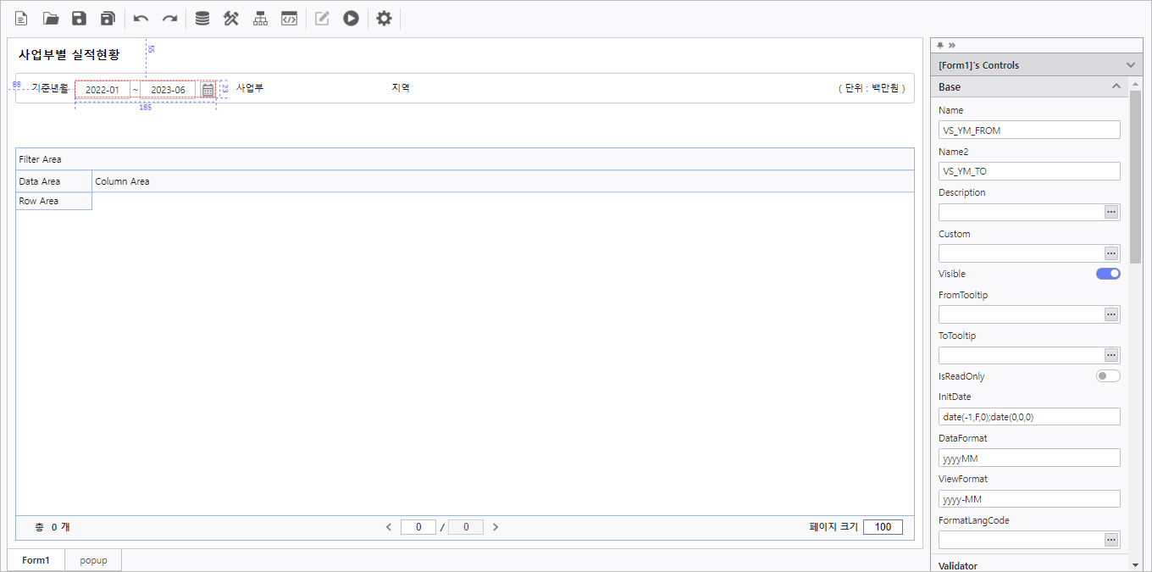The width and height of the screenshot is (1152, 572).
Task: Enable the IsReadOnly toggle
Action: (1108, 376)
